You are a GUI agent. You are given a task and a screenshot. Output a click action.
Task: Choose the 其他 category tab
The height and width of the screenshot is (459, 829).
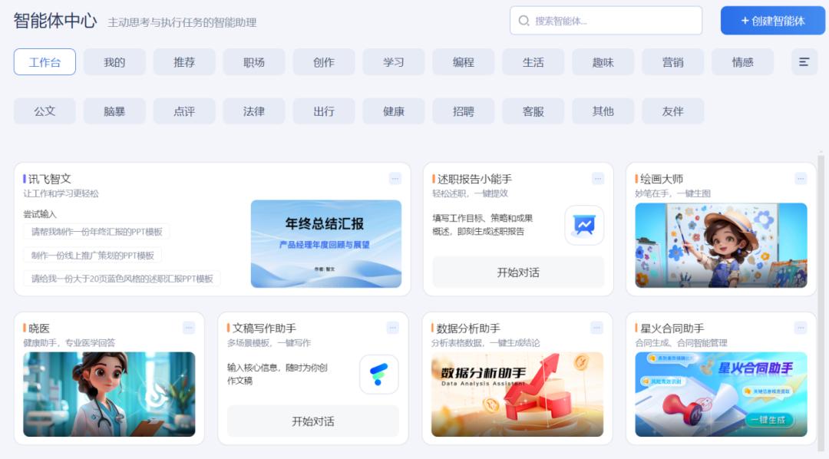603,111
